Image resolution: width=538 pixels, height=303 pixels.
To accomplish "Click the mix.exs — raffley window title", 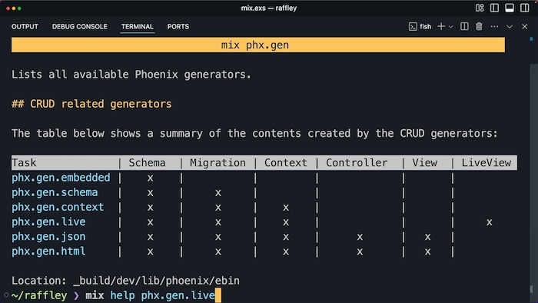I will tap(269, 8).
